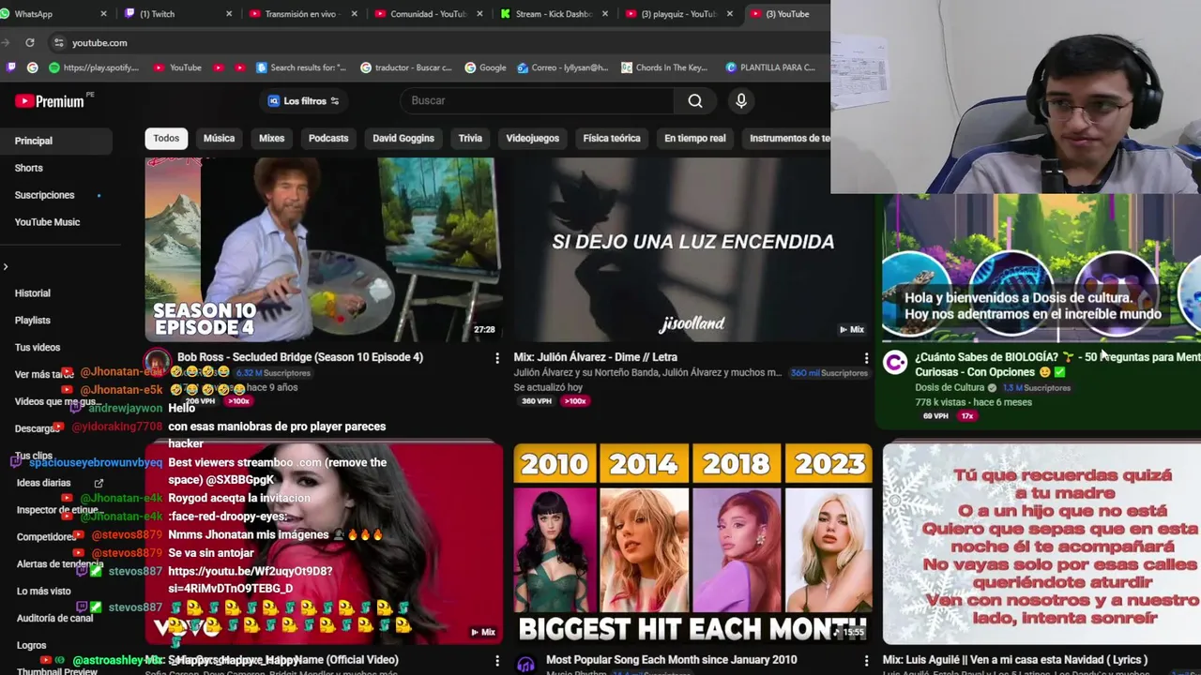The width and height of the screenshot is (1201, 675).
Task: Reload the page with the browser refresh icon
Action: pos(30,42)
